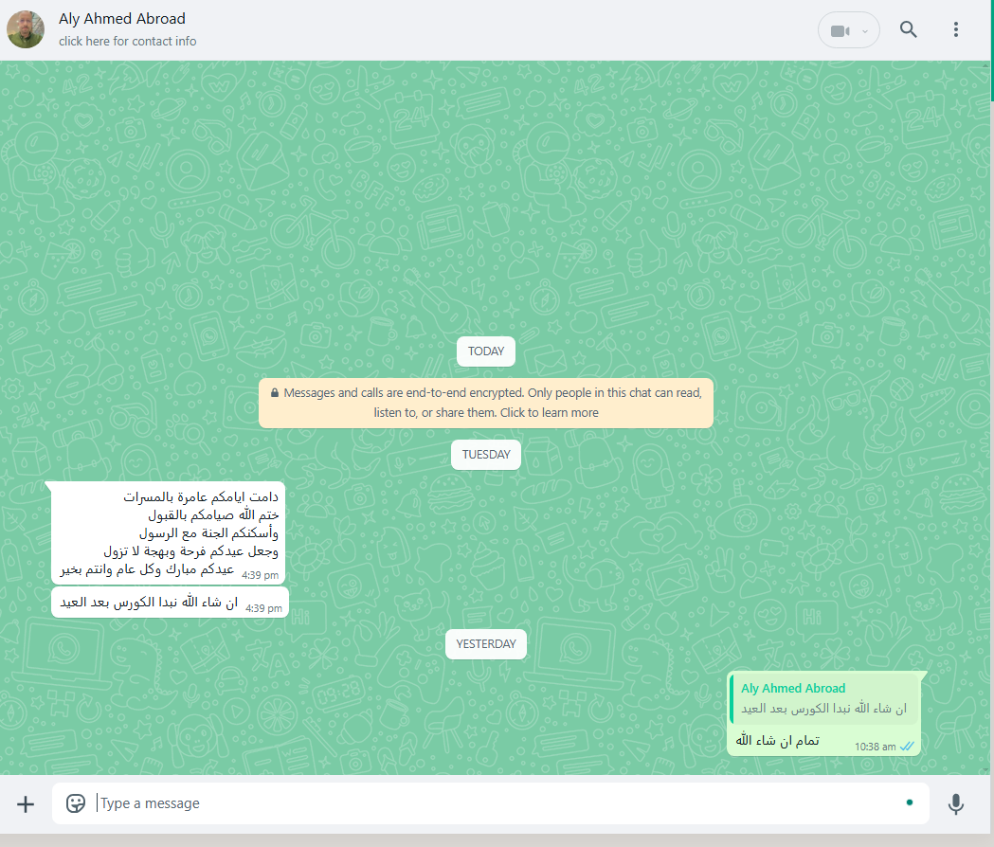This screenshot has width=994, height=847.
Task: Record a voice message with microphone
Action: point(956,803)
